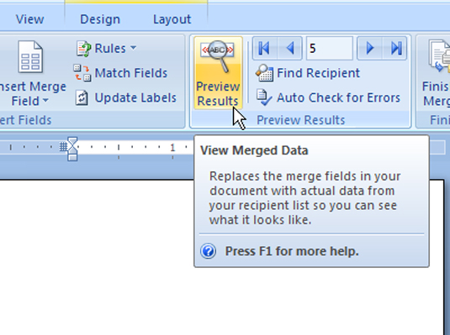Go to previous record arrow
The height and width of the screenshot is (335, 450).
point(290,48)
